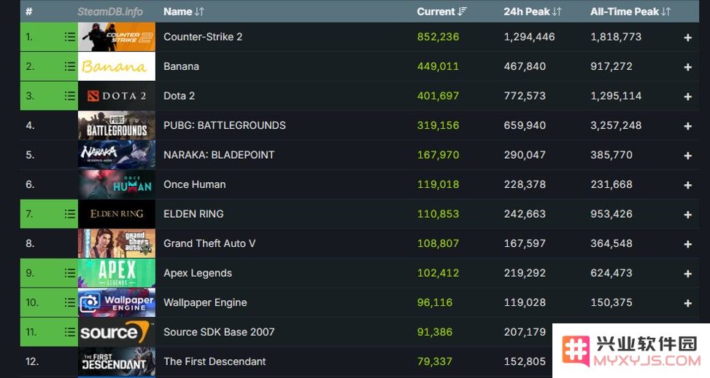Select the 24h peak value 772,573
Viewport: 710px width, 378px height.
click(x=525, y=96)
